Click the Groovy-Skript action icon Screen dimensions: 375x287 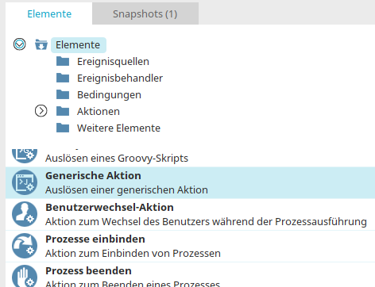25,156
